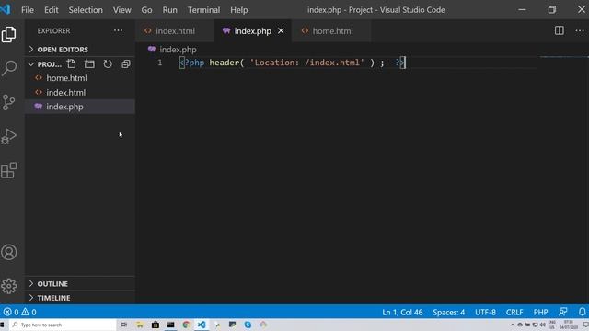This screenshot has width=589, height=331.
Task: Open index.html in the file tree
Action: point(80,92)
